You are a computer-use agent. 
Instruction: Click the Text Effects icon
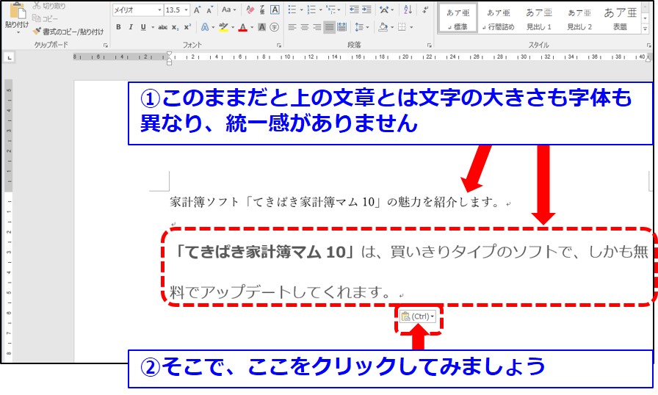click(205, 27)
